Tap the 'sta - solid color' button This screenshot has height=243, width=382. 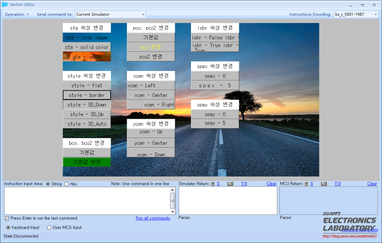(x=87, y=47)
